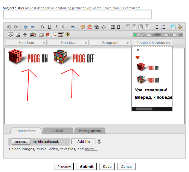Switch editor to POOR TEXT mode
189x172 pixels.
[170, 35]
